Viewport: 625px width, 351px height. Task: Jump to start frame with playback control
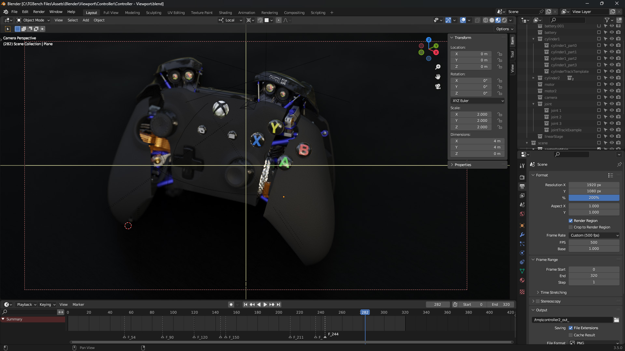click(245, 305)
